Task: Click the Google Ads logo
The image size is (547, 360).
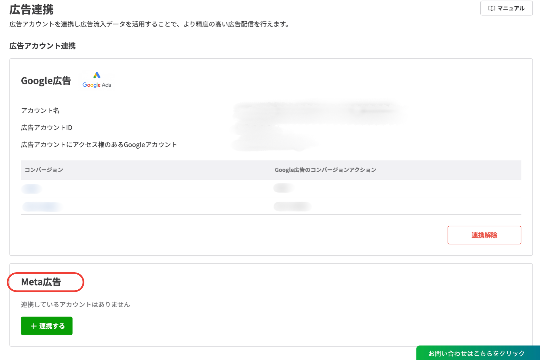Action: pos(97,80)
